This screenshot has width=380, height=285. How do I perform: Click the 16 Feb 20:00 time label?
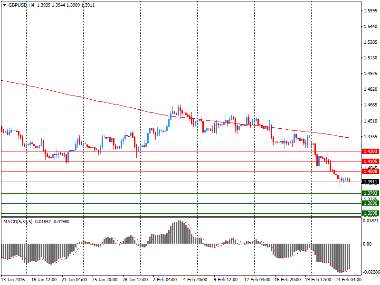pyautogui.click(x=288, y=280)
